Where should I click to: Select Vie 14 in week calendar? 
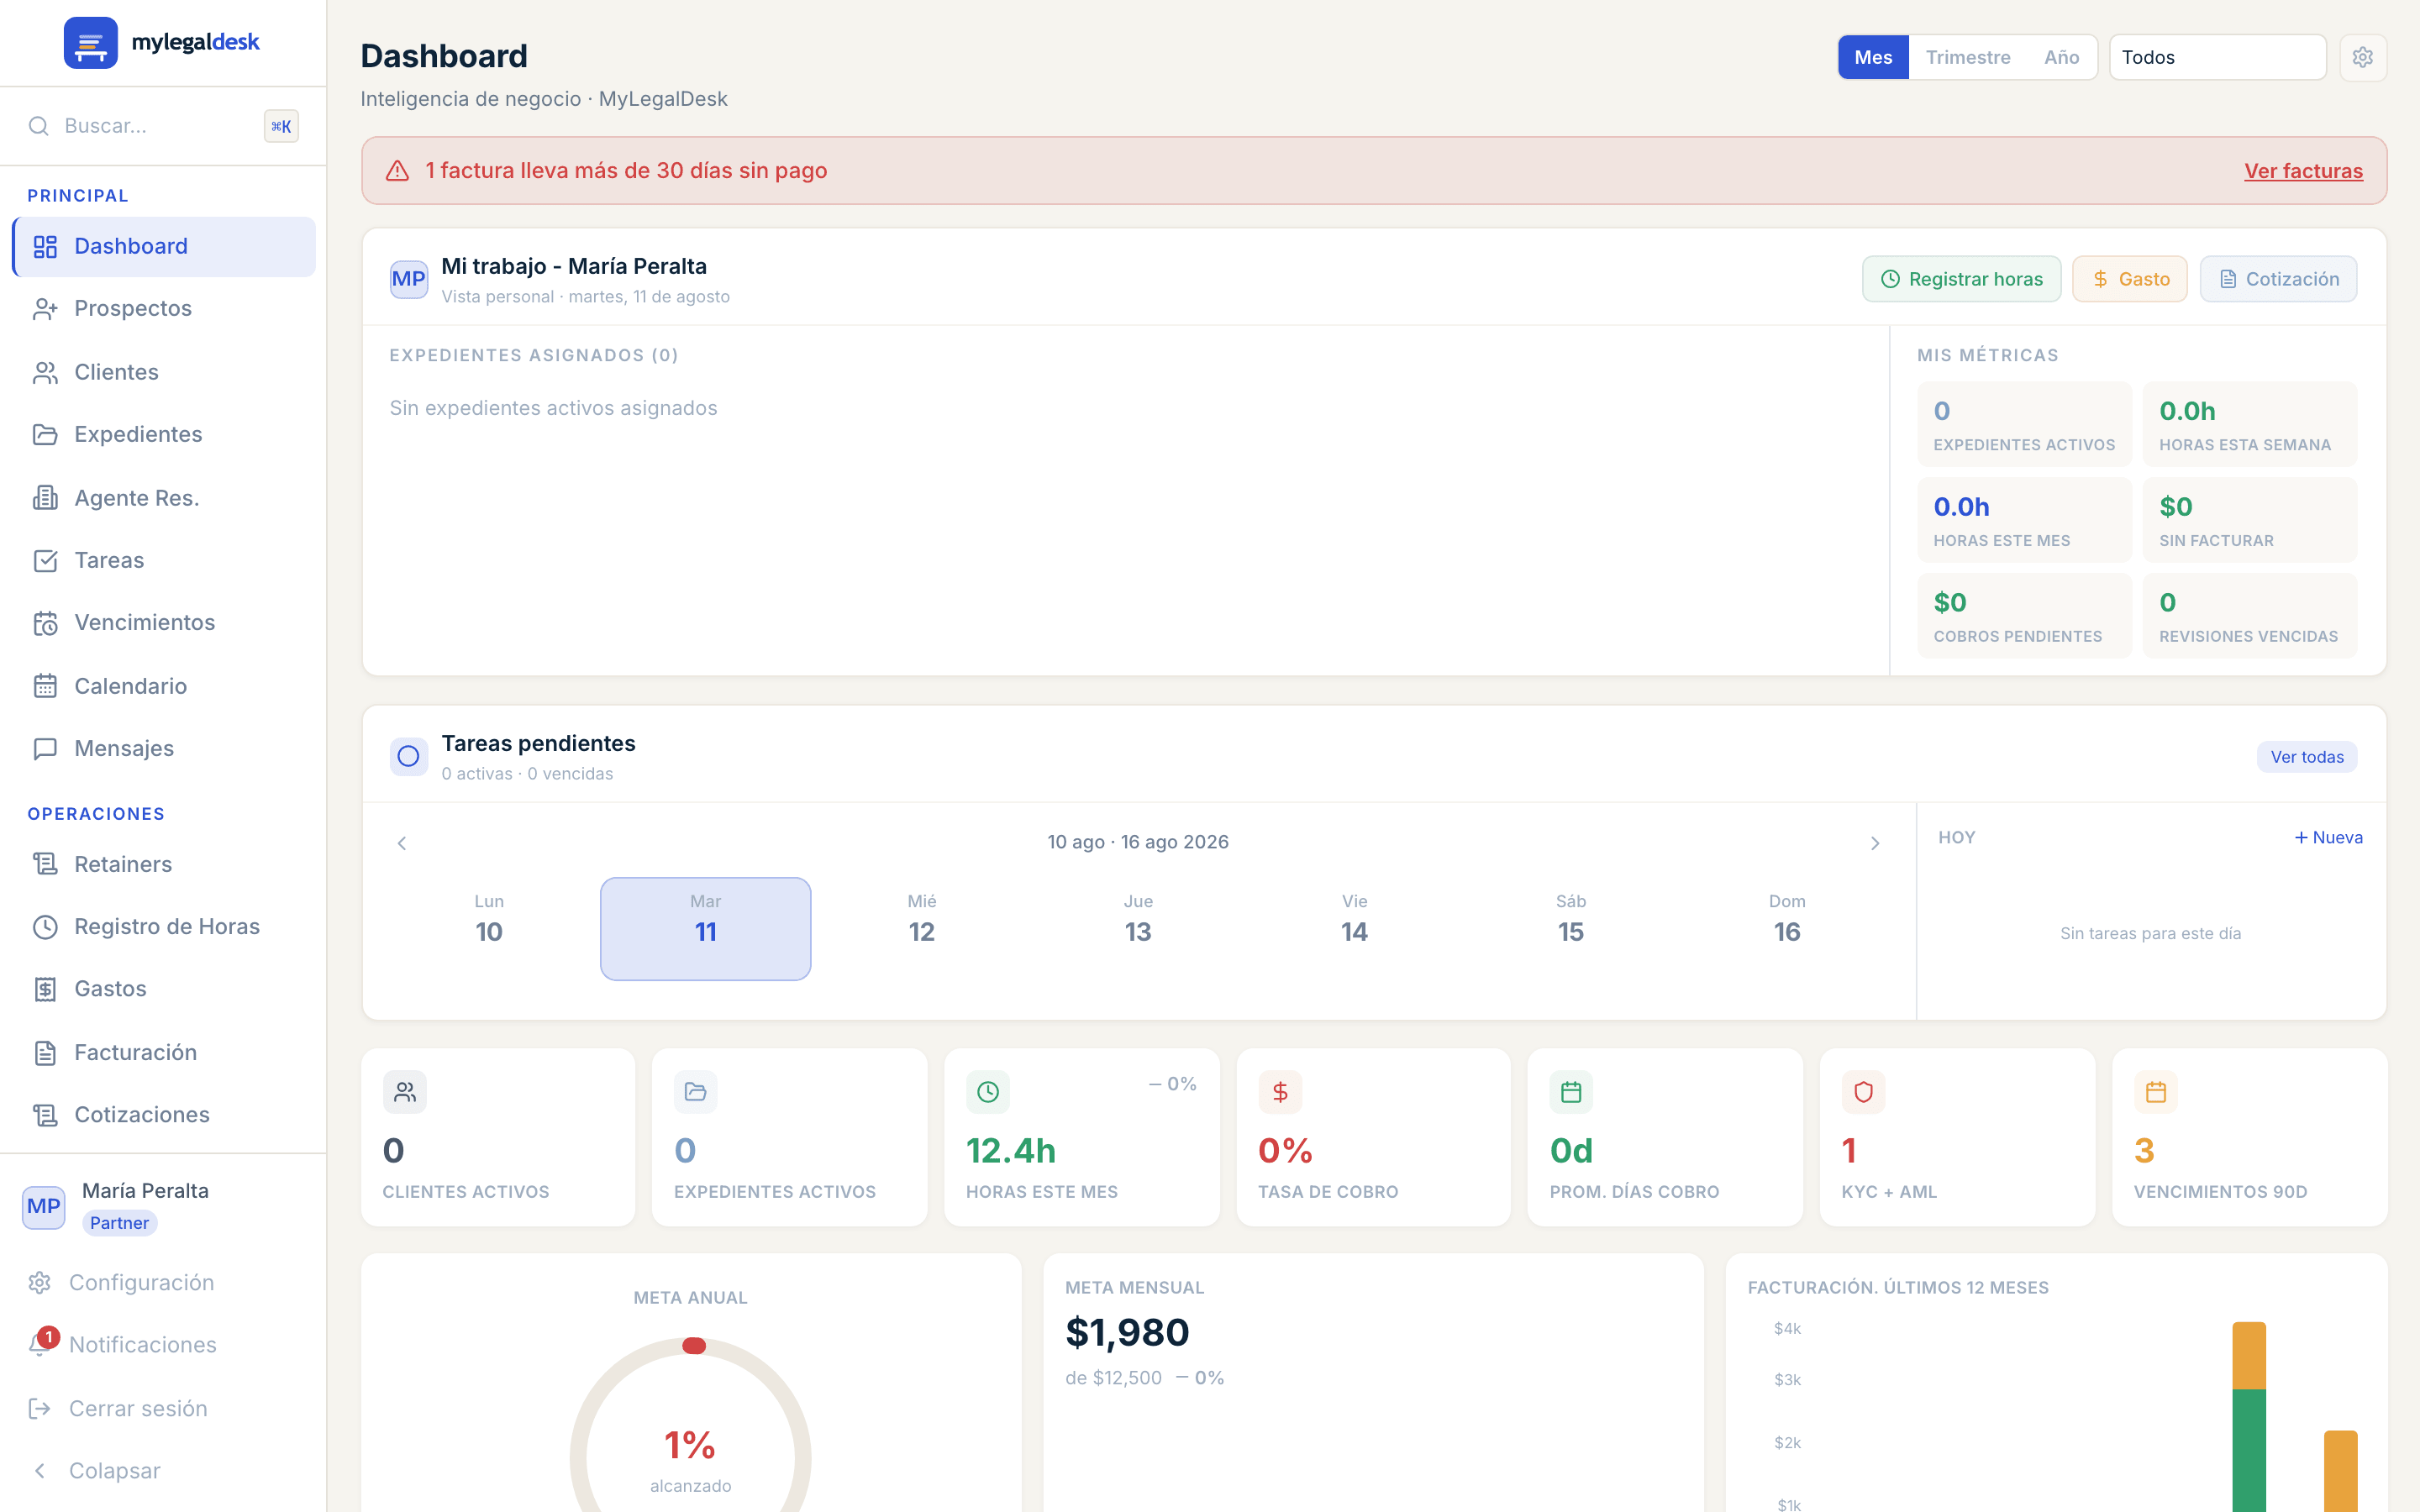coord(1354,928)
